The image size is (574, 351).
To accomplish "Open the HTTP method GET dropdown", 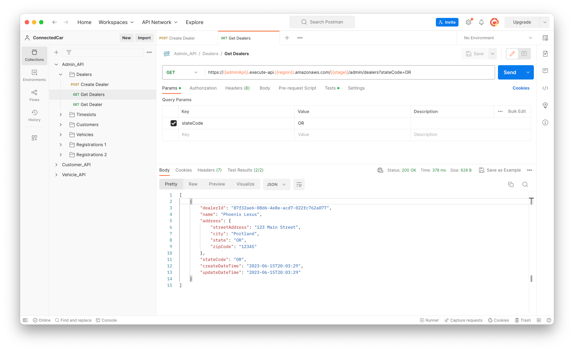I will [x=182, y=72].
